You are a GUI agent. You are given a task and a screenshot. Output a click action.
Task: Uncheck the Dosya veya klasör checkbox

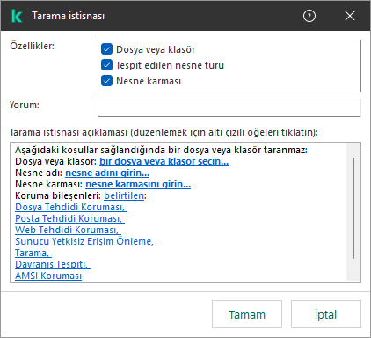tap(106, 49)
